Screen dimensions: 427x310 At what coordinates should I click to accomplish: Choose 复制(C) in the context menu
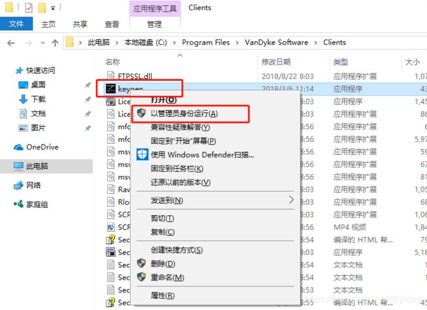point(215,232)
